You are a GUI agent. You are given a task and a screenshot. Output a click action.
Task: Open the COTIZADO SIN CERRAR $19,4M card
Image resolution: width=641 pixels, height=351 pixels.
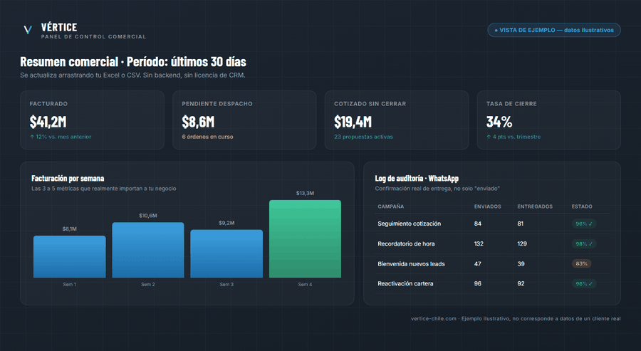[x=397, y=120]
